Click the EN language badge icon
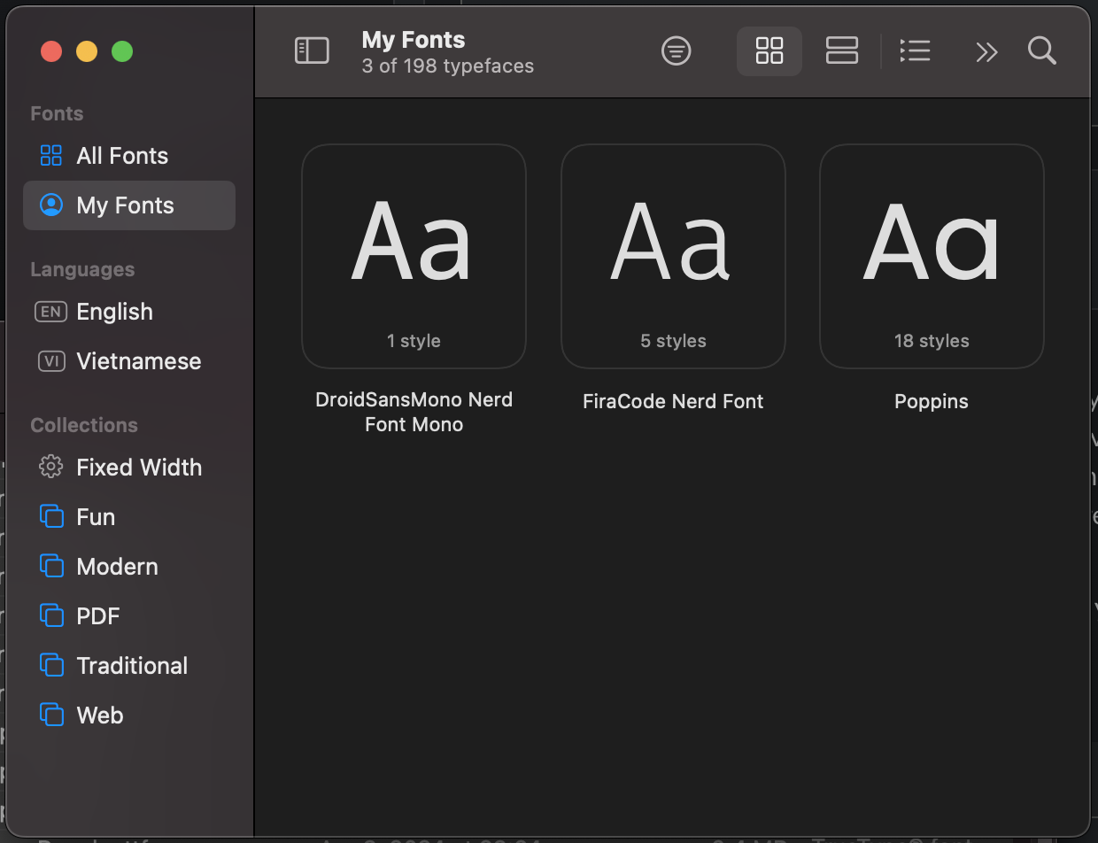 pos(50,312)
